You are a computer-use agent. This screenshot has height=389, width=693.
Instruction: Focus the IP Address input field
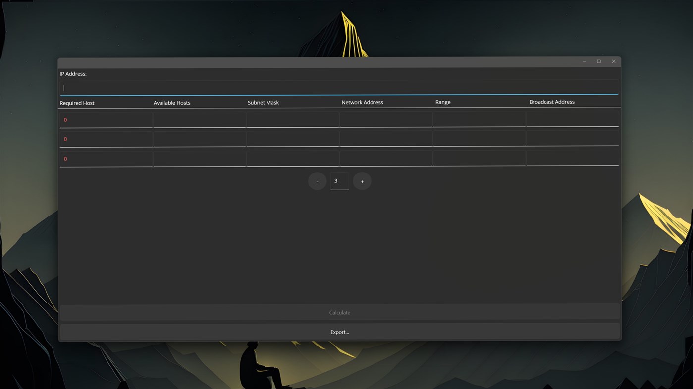tap(339, 87)
